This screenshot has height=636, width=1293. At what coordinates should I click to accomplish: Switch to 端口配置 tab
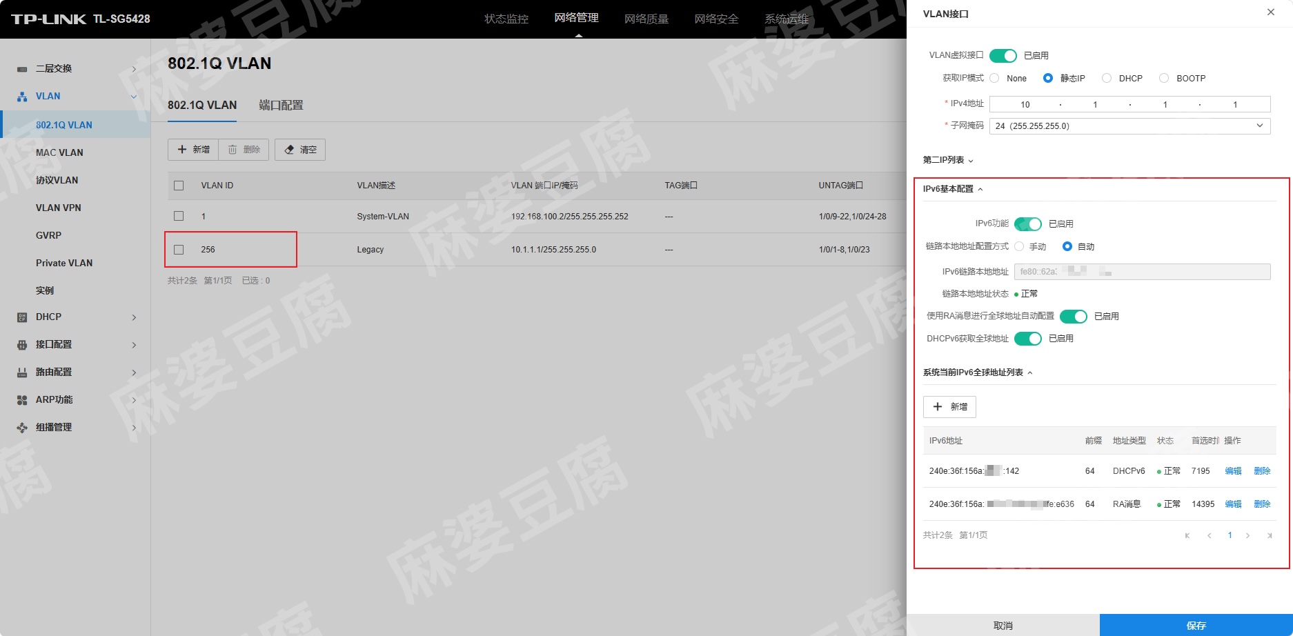[281, 106]
